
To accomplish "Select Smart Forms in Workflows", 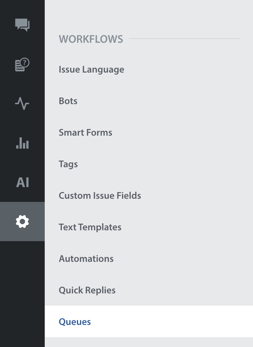I will point(85,132).
